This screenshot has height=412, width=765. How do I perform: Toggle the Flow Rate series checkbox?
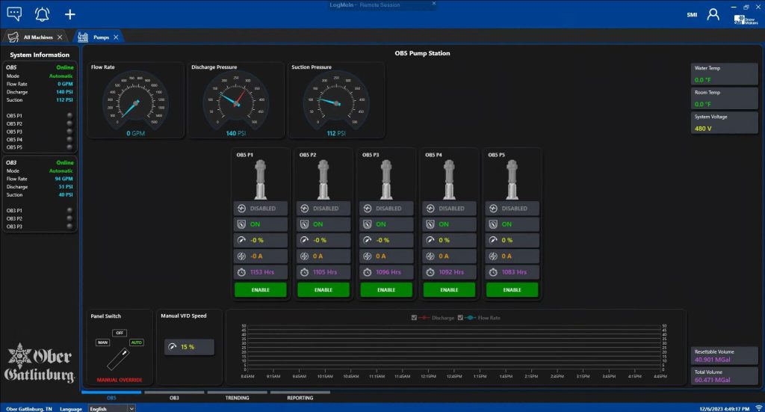click(x=461, y=318)
